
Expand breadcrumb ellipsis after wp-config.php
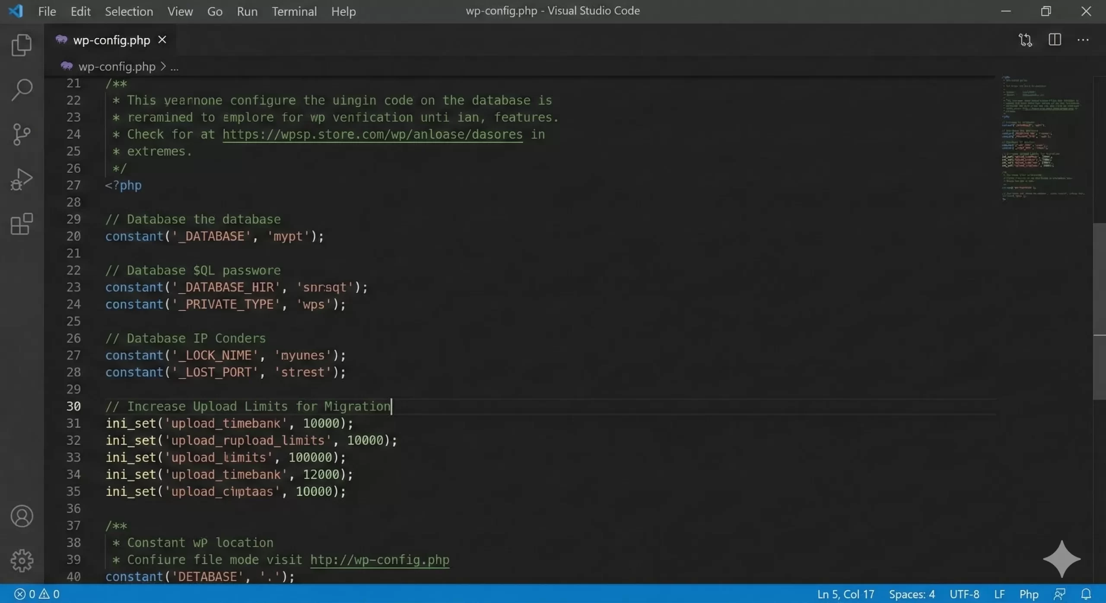tap(174, 67)
